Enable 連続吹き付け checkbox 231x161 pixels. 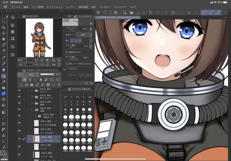(67, 52)
